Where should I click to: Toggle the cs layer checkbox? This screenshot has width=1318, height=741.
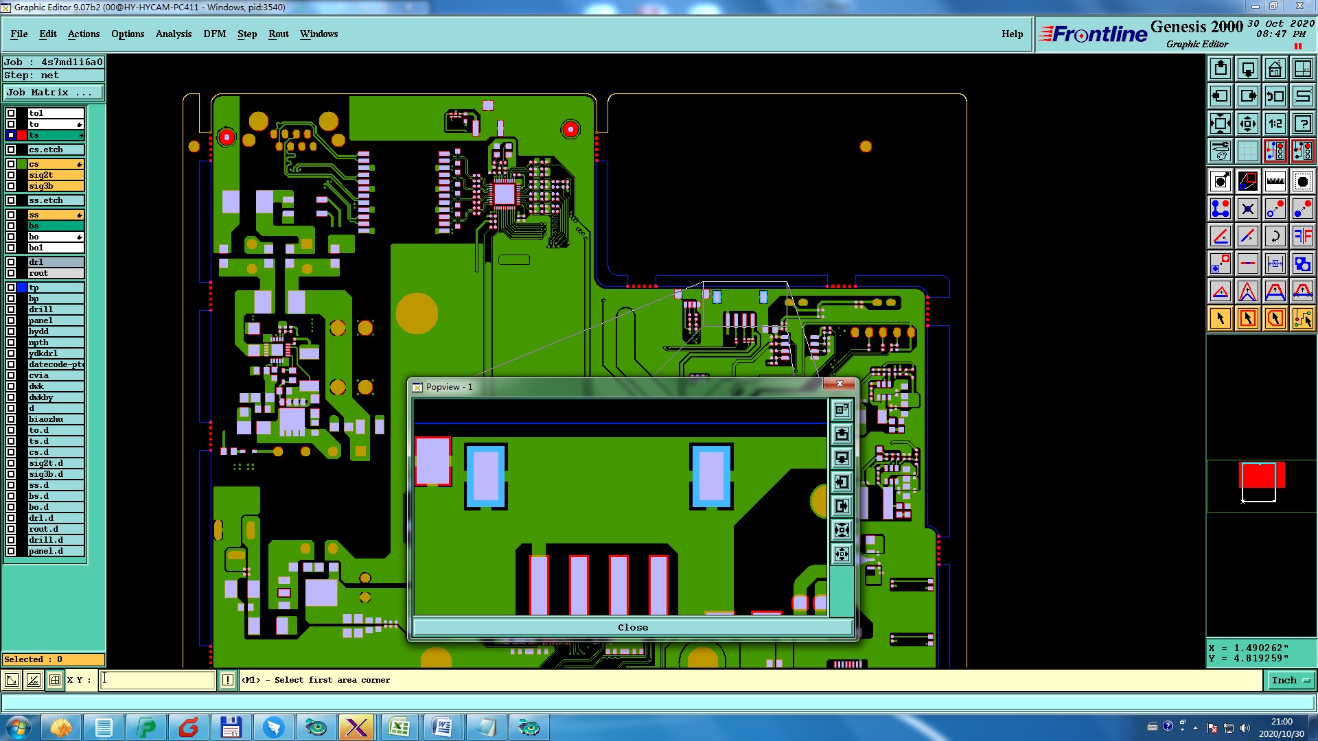coord(11,164)
